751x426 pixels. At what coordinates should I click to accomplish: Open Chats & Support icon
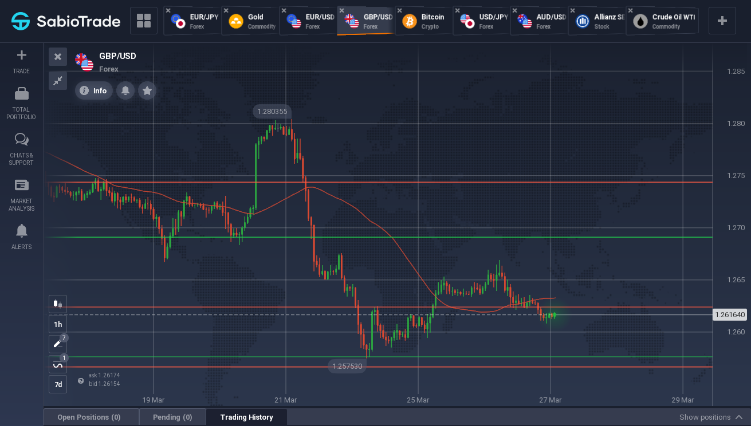tap(22, 140)
